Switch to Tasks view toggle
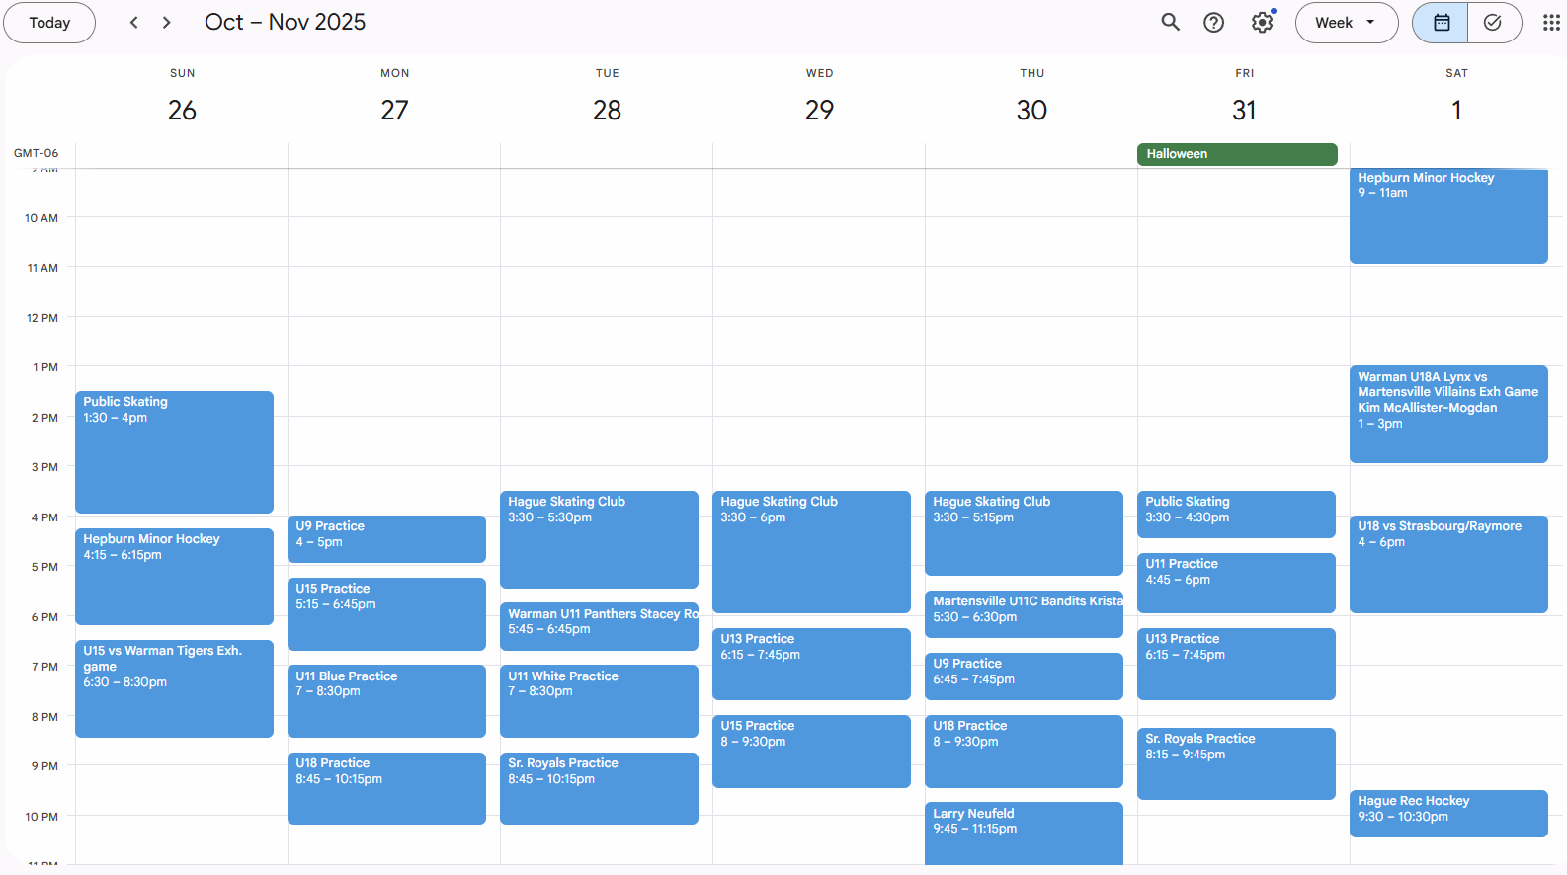The image size is (1567, 875). point(1493,22)
